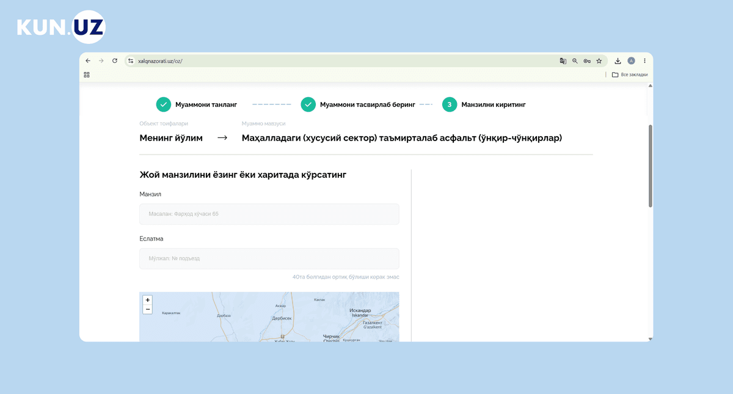Go to the 'Муаммони танланг' step
Screen dimensions: 733x394
[197, 104]
